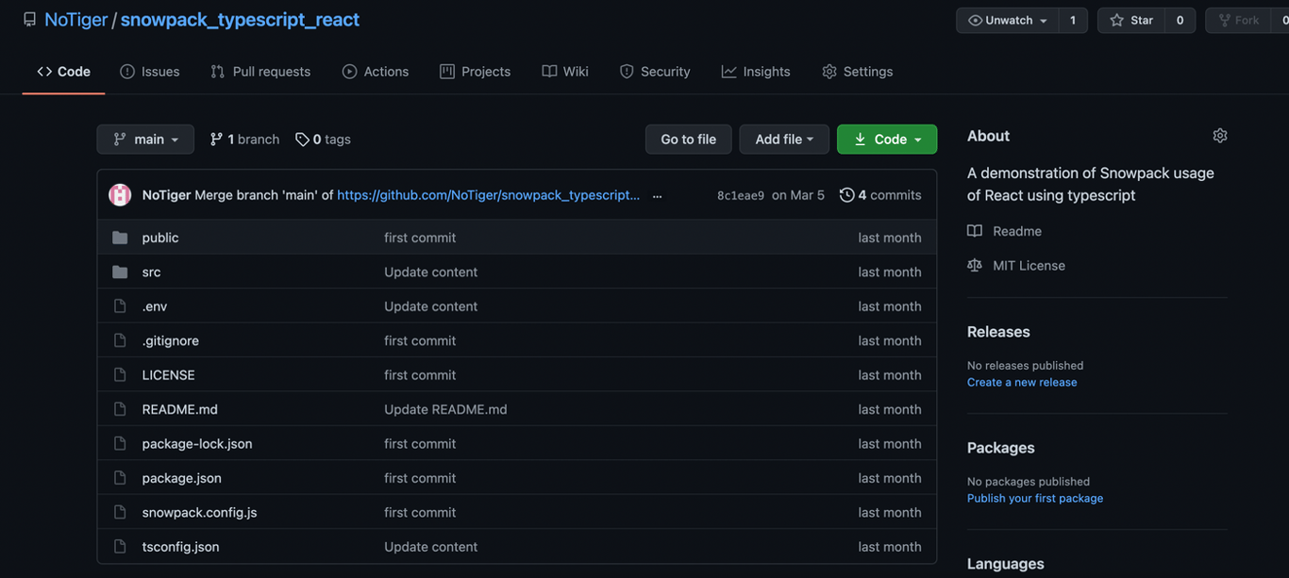Open the green Code dropdown
Screen dimensions: 1289x578
click(x=887, y=140)
